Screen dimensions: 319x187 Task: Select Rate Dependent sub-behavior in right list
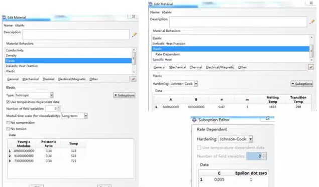click(231, 54)
